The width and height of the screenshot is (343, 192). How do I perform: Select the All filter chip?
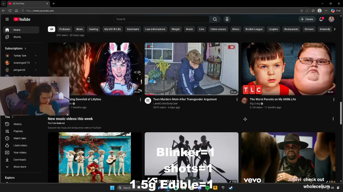51,29
